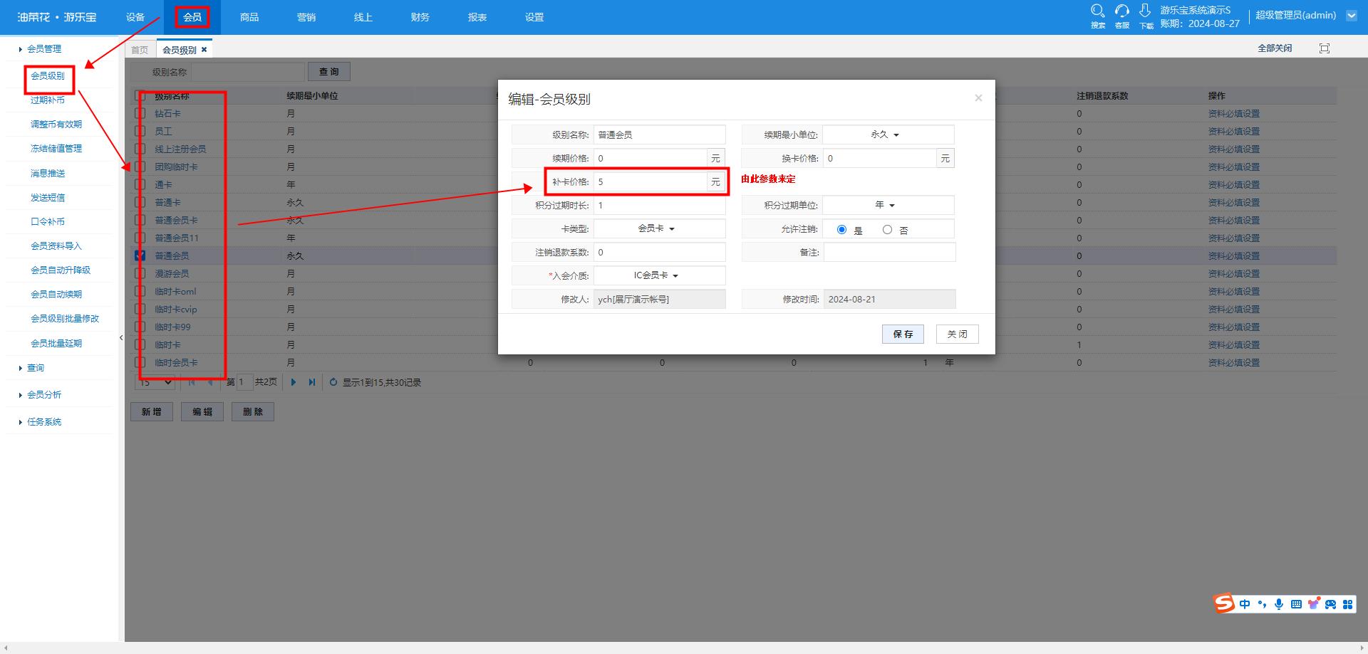Open 续期最小单位 dropdown showing 永久
Viewport: 1368px width, 654px height.
[x=888, y=135]
